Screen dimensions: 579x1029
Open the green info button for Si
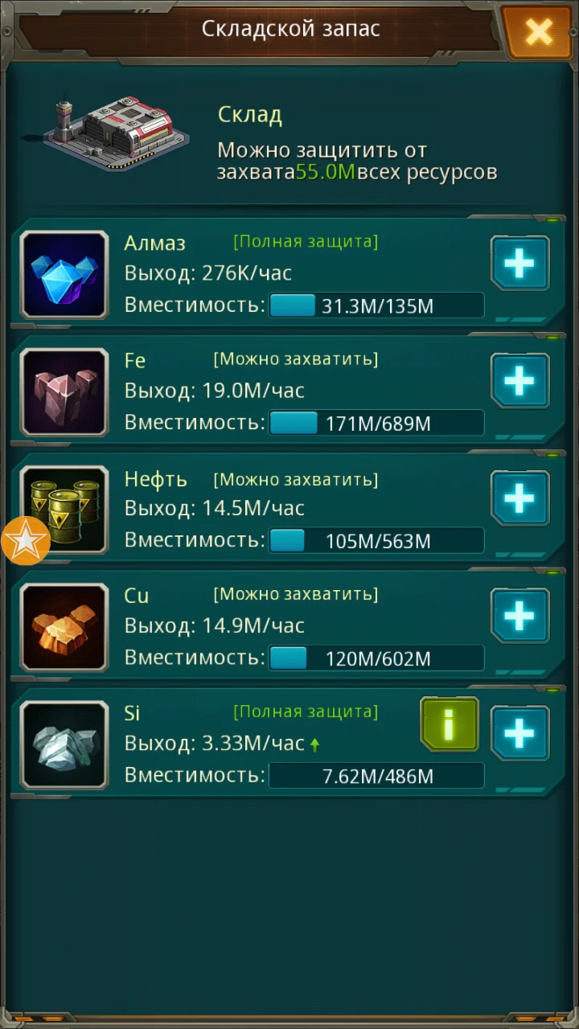point(450,724)
